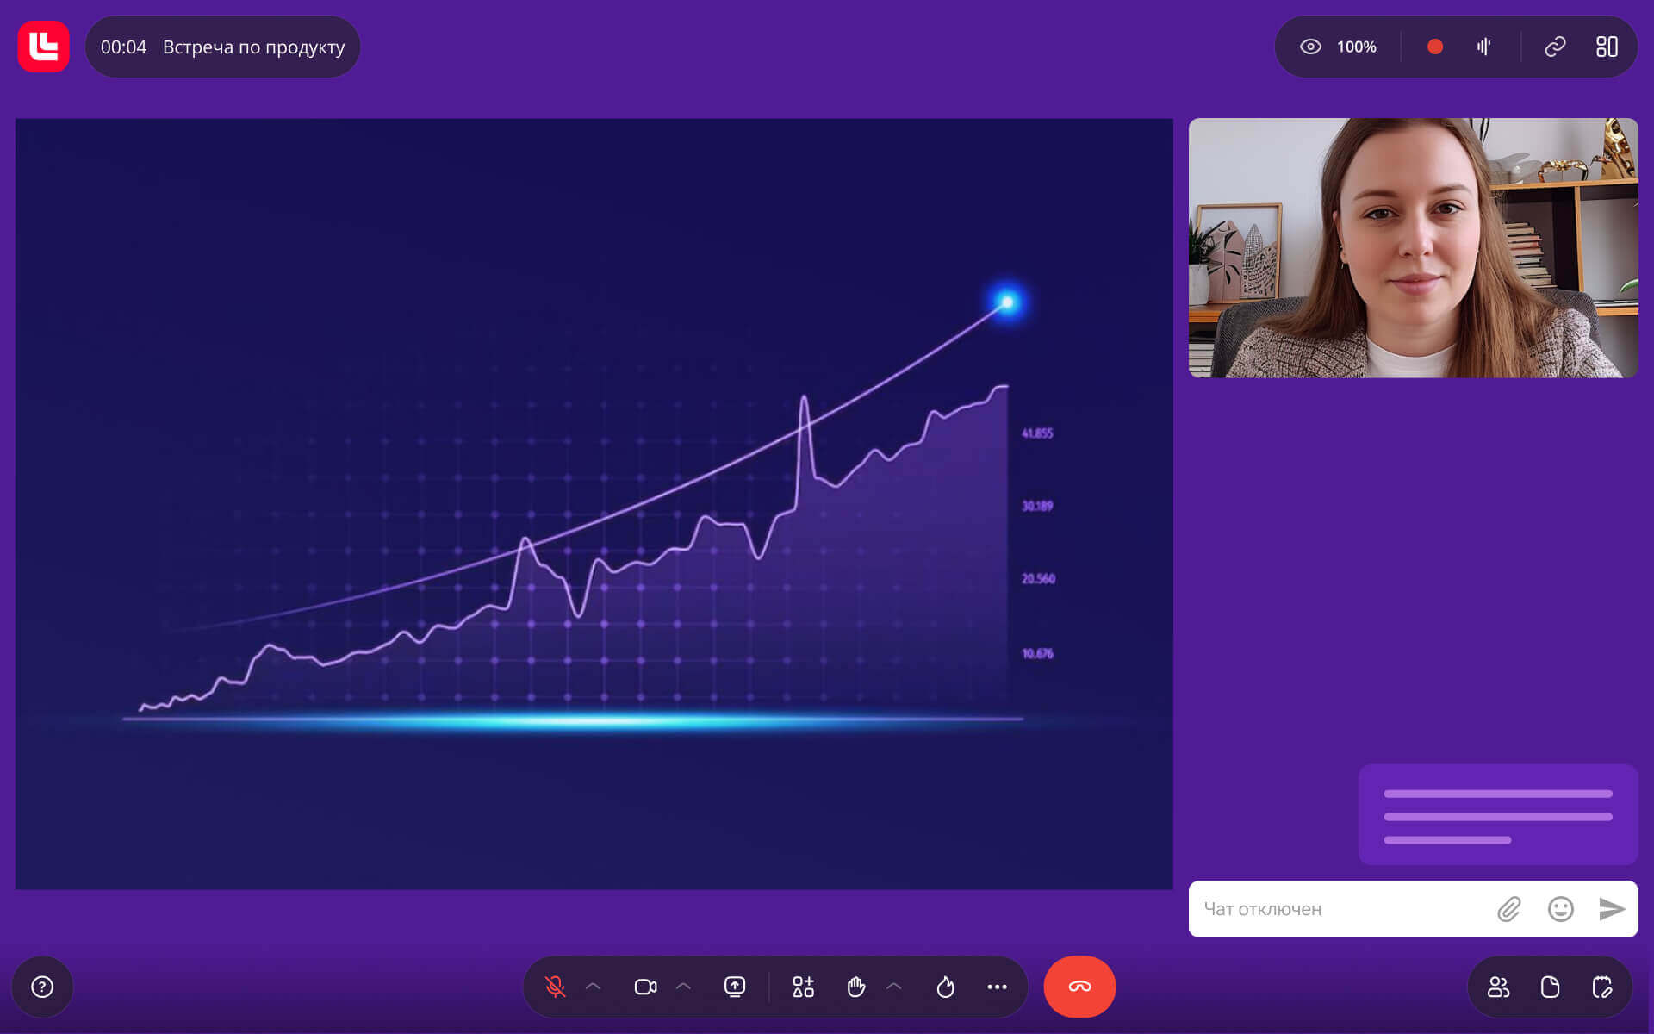
Task: Open the participants list
Action: (x=1498, y=987)
